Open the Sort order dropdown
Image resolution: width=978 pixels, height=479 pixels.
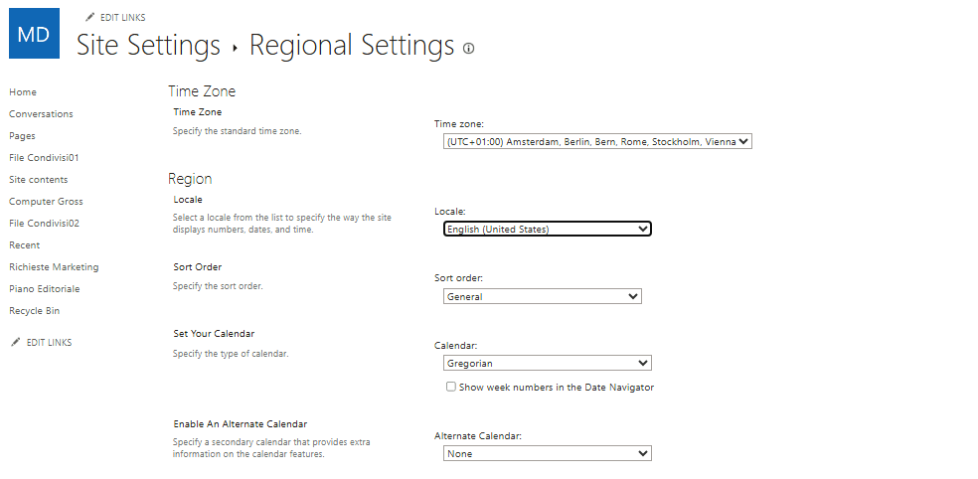543,296
